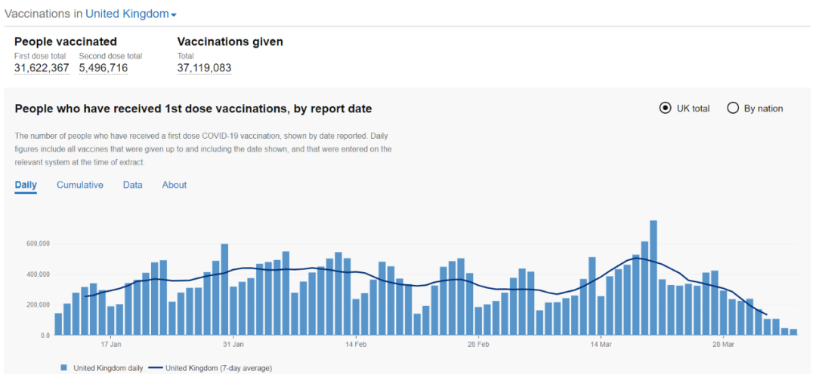
Task: Open the Data tab
Action: [133, 185]
